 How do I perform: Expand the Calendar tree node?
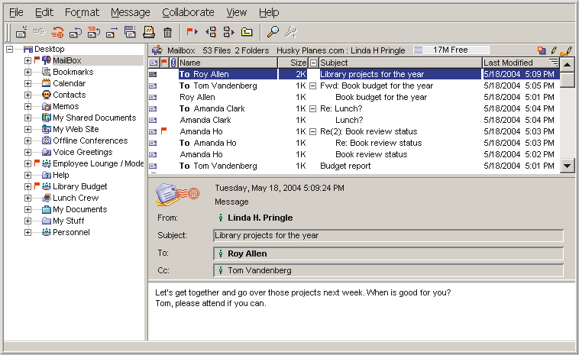[x=27, y=83]
